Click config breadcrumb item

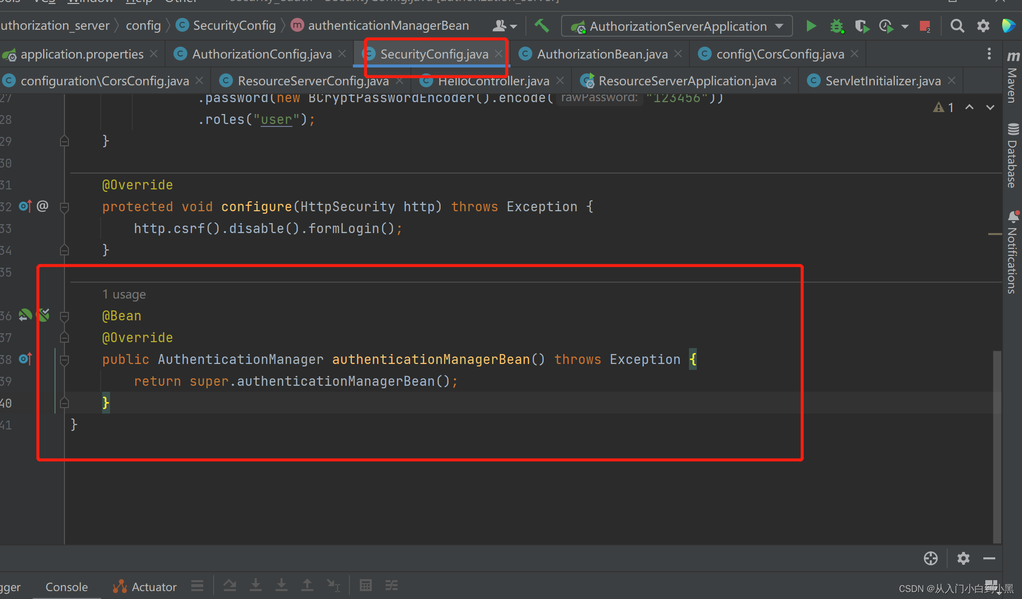tap(143, 25)
